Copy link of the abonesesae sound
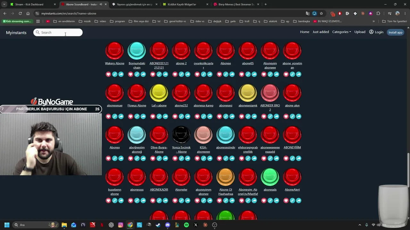 115,117
